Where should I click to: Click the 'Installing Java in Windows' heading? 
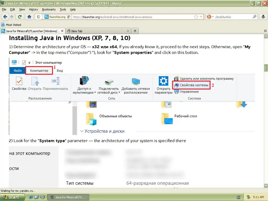(x=70, y=38)
